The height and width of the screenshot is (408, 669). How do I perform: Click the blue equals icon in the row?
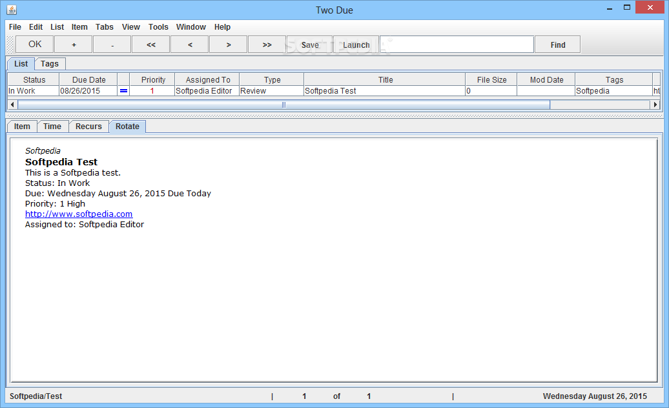click(124, 91)
